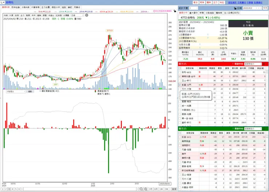Click the green icon at right of 賣方15 header
This screenshot has width=269, height=192.
(264, 129)
